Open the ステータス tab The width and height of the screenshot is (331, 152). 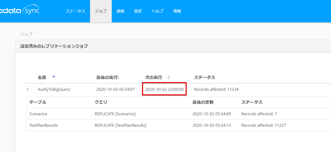pyautogui.click(x=75, y=11)
